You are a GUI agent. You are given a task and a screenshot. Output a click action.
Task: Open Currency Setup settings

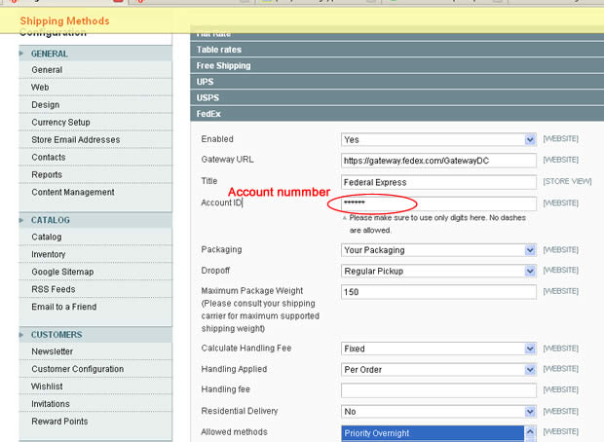[x=60, y=123]
